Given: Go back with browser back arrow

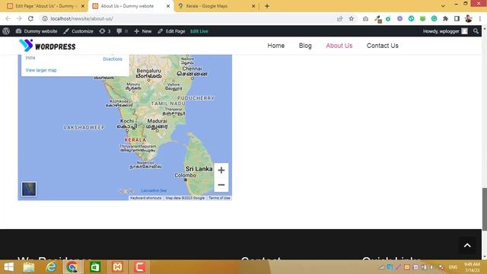Looking at the screenshot, I should click(x=8, y=18).
